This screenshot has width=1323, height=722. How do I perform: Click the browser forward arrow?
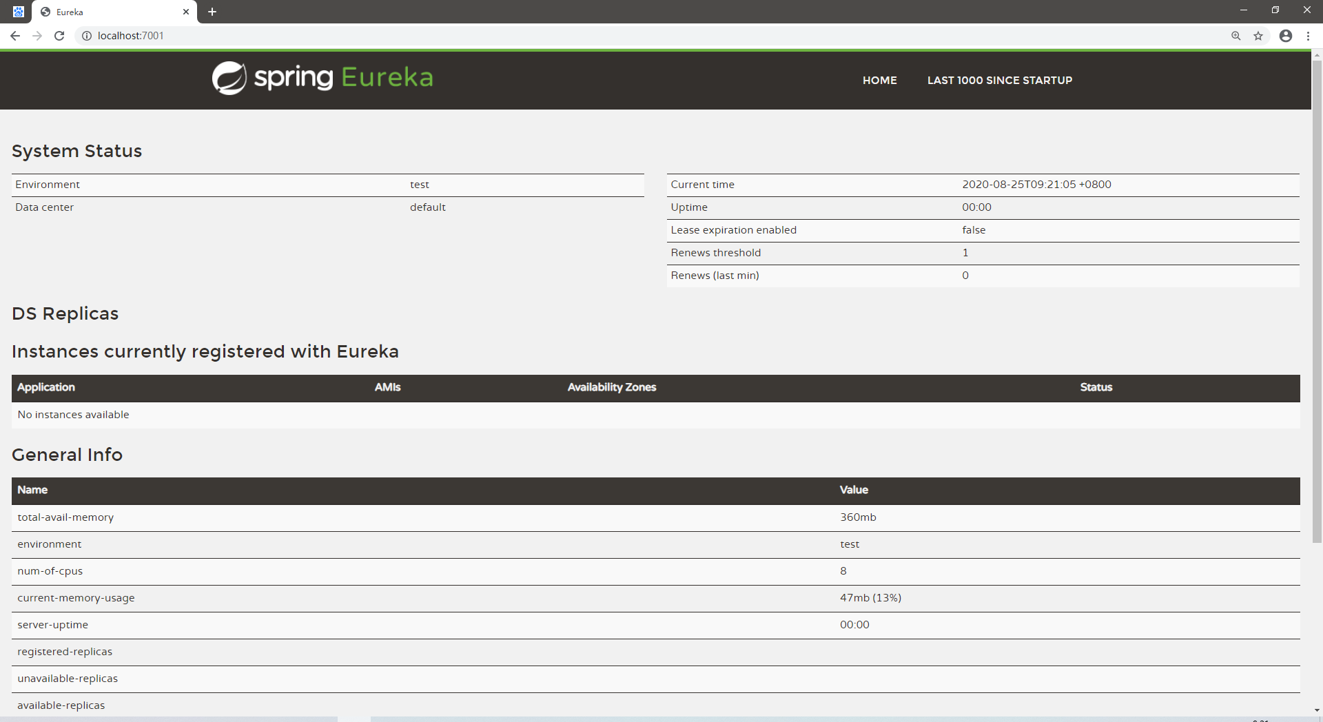[x=37, y=36]
